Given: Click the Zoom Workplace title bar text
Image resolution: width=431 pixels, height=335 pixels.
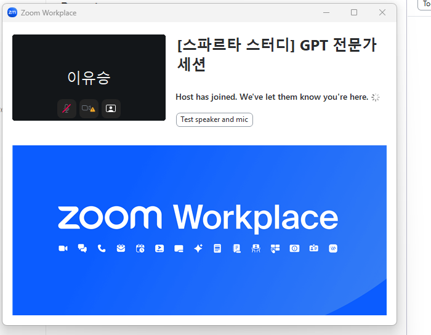Looking at the screenshot, I should 49,13.
